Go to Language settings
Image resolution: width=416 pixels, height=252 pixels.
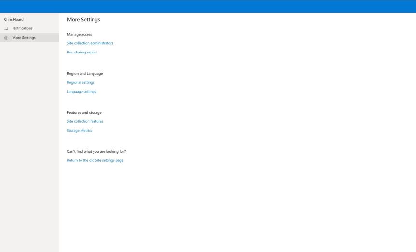[81, 92]
